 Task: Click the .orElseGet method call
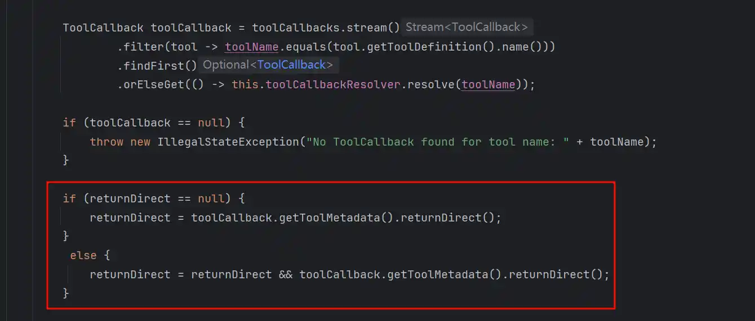click(150, 84)
